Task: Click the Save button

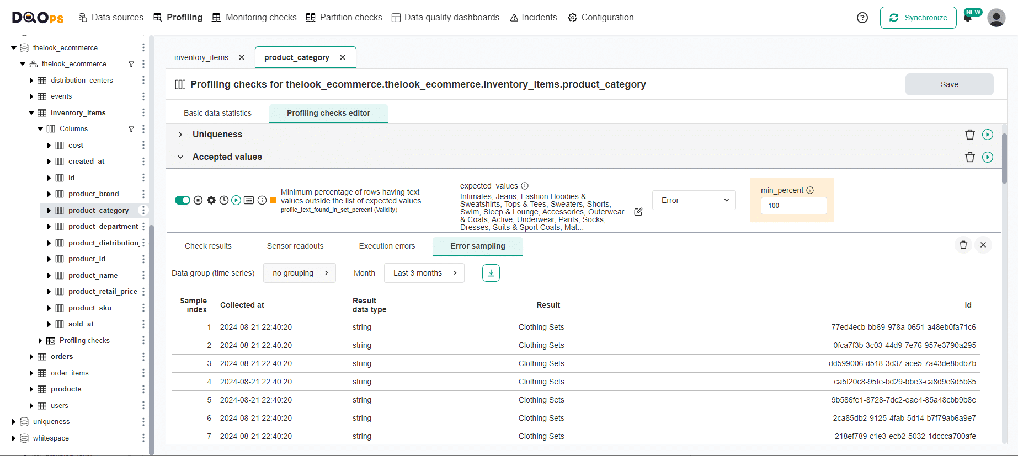Action: [x=949, y=84]
